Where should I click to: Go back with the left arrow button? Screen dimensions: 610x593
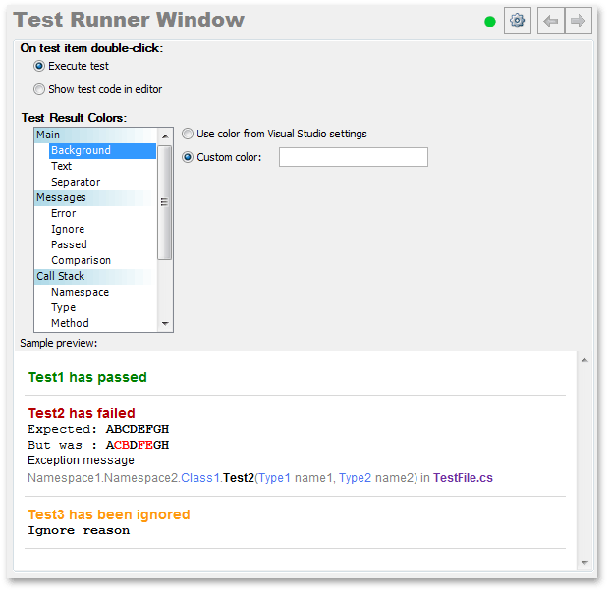point(551,21)
